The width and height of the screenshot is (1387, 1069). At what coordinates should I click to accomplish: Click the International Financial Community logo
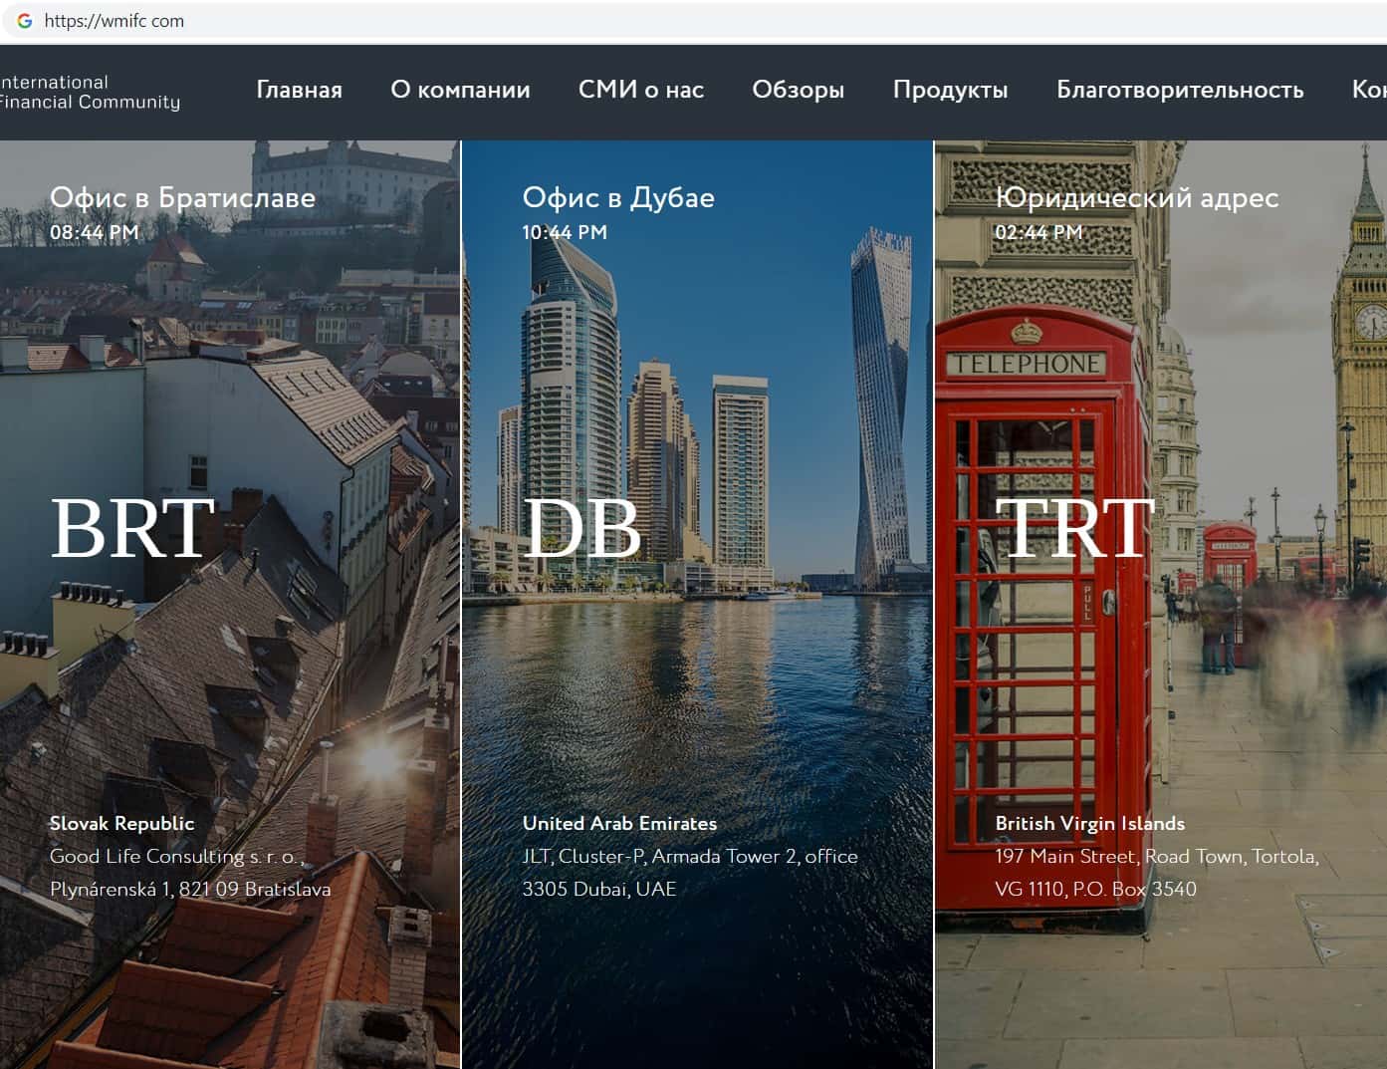[x=90, y=92]
